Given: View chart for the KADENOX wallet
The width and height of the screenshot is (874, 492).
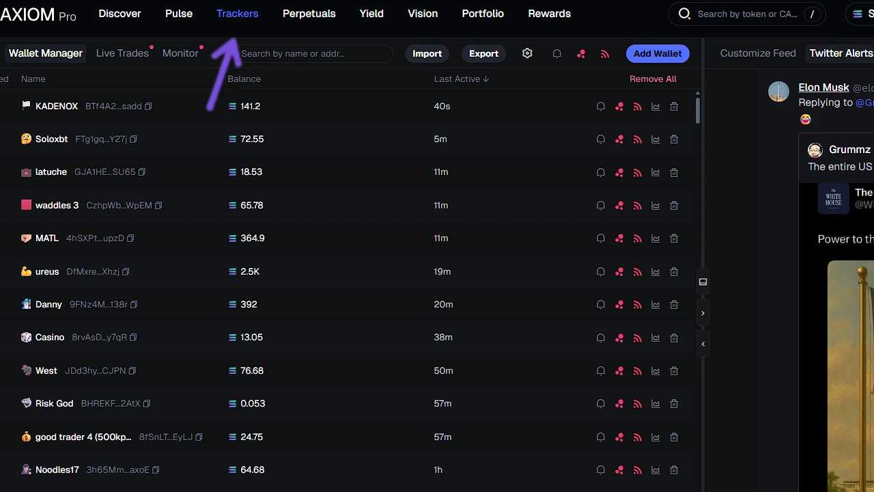Looking at the screenshot, I should [655, 107].
